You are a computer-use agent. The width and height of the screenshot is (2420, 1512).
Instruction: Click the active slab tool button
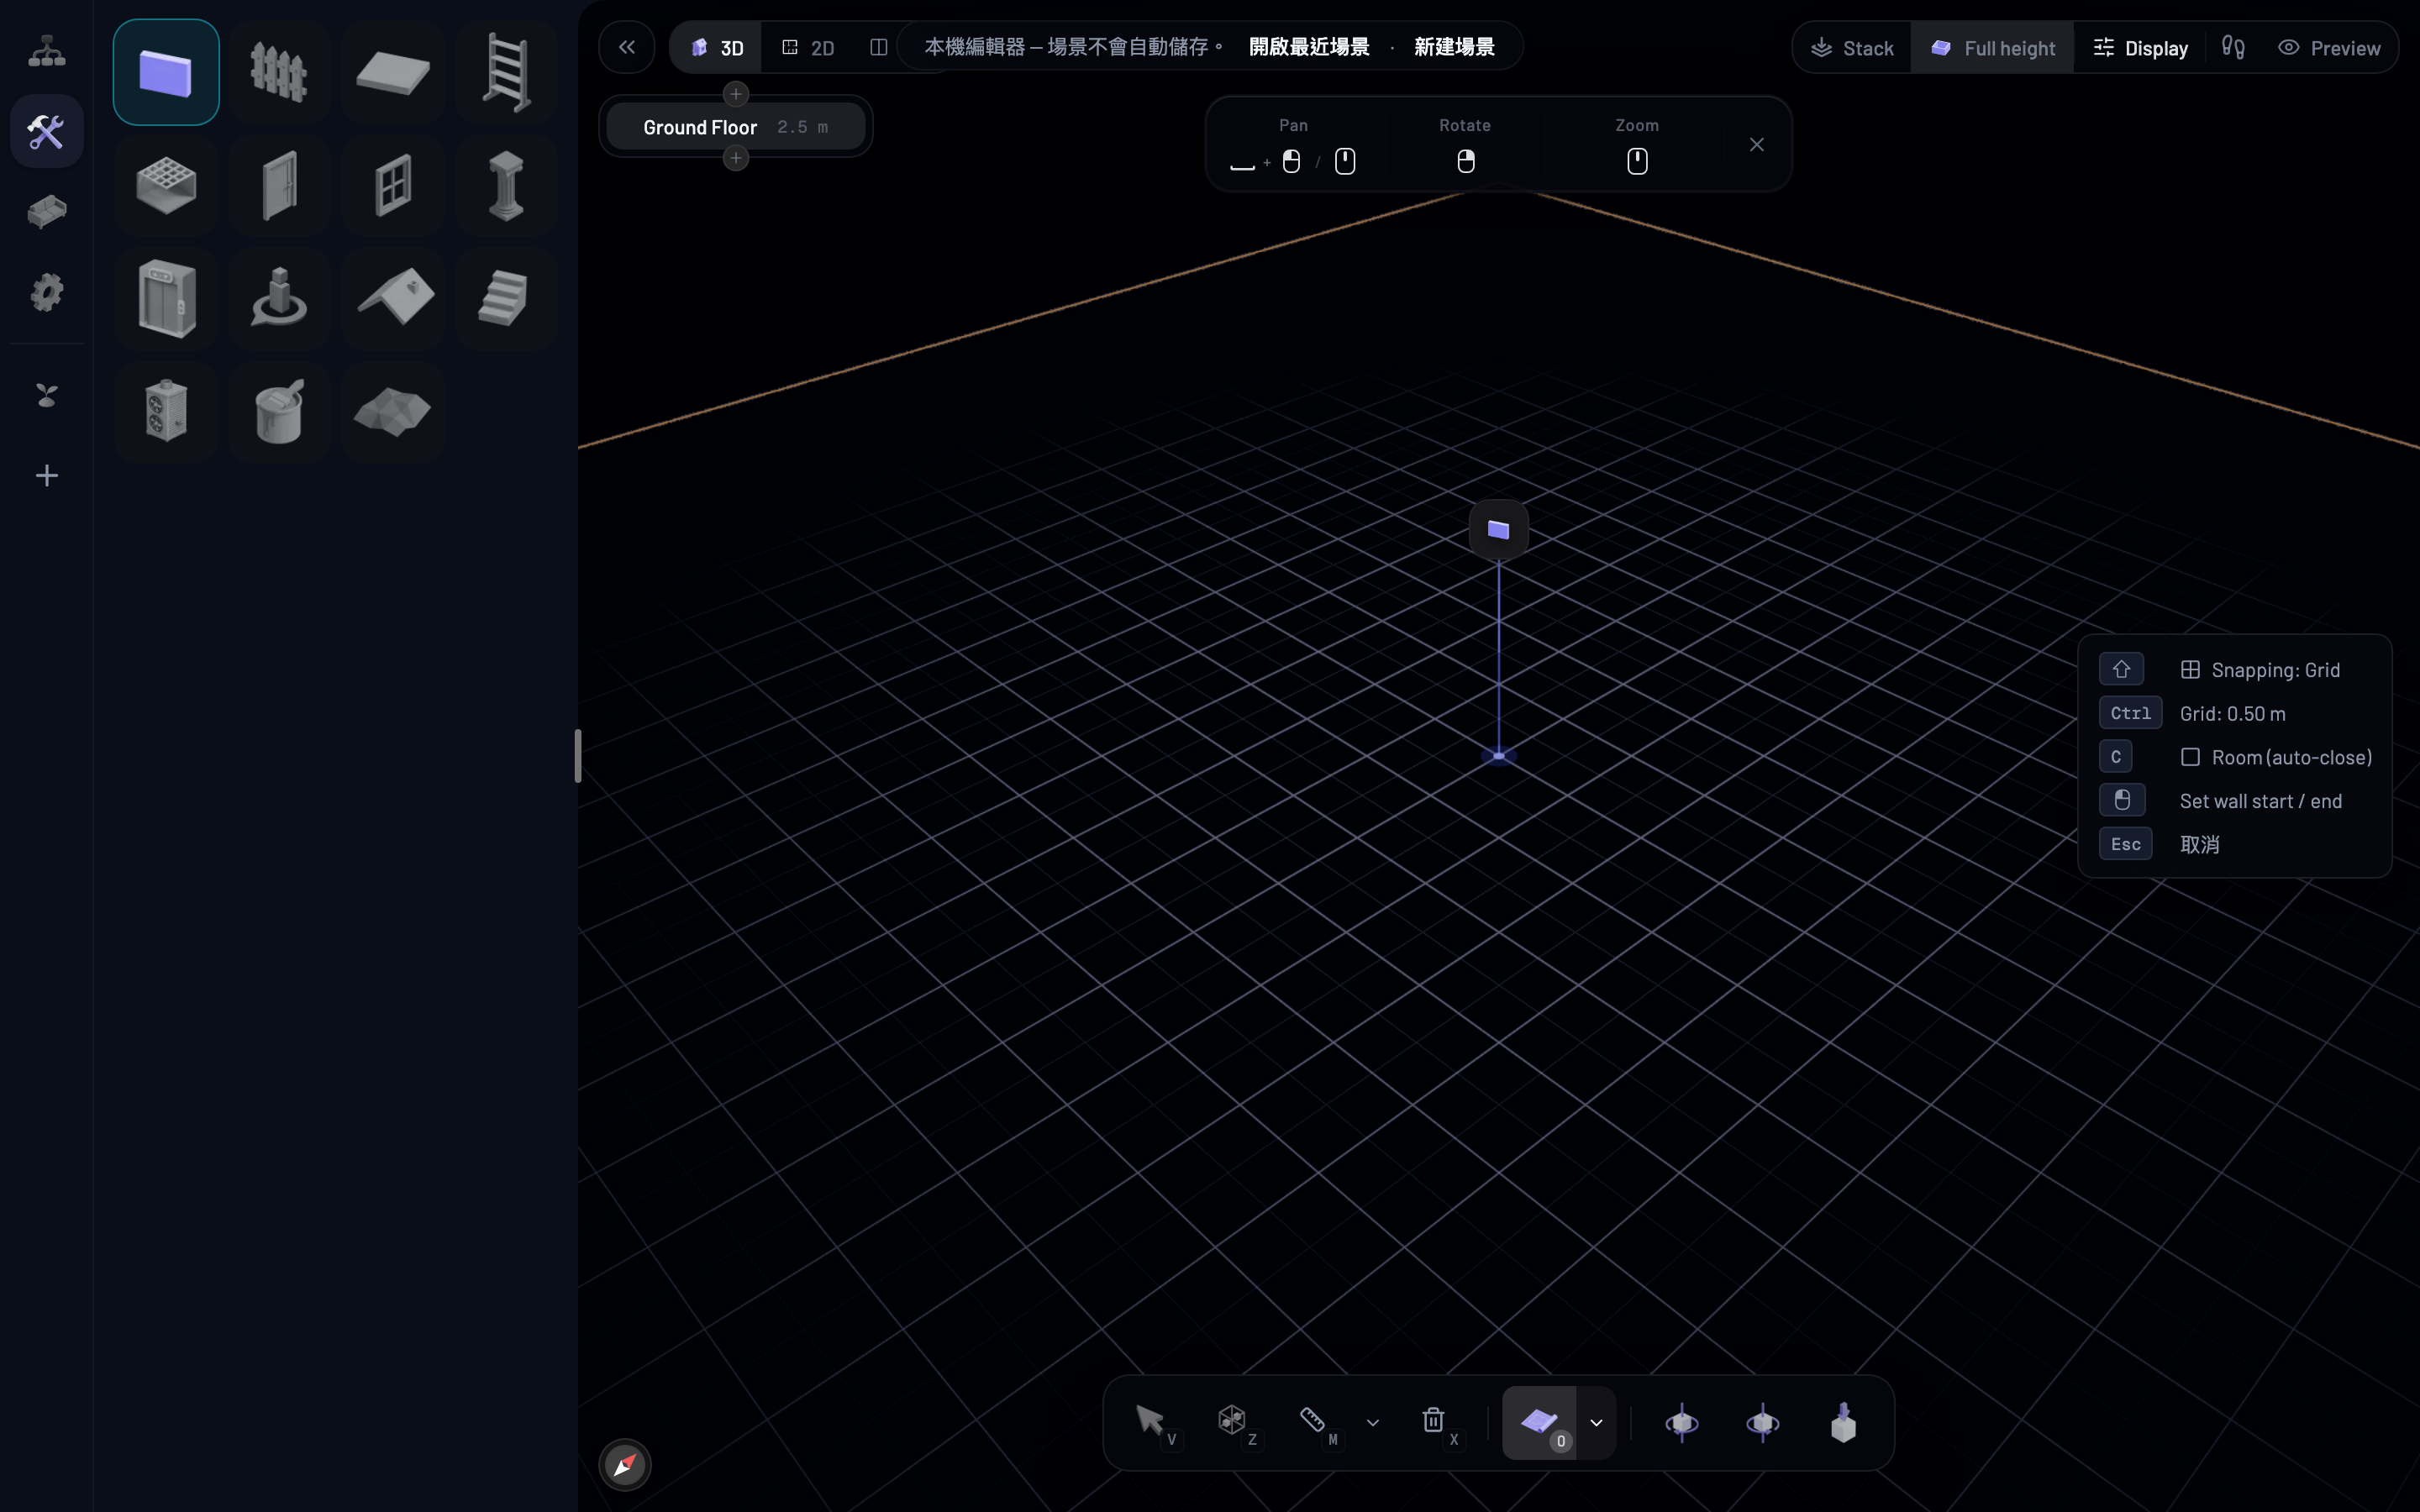click(1539, 1422)
